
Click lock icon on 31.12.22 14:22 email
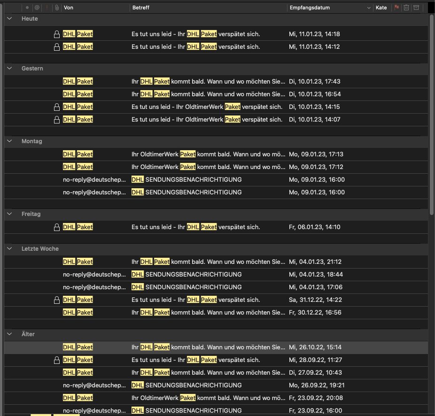click(x=56, y=300)
